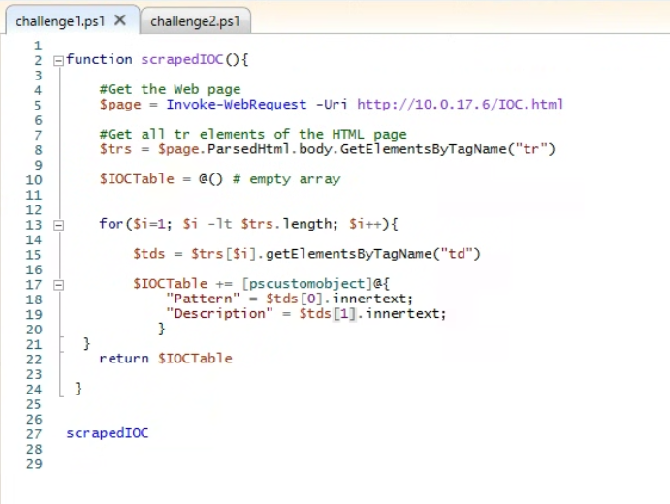670x504 pixels.
Task: Collapse the scrapedIOC function block
Action: coord(58,60)
